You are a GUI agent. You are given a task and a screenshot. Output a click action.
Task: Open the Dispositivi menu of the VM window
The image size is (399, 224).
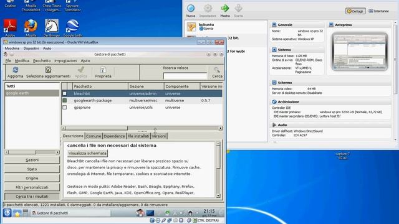(x=31, y=49)
